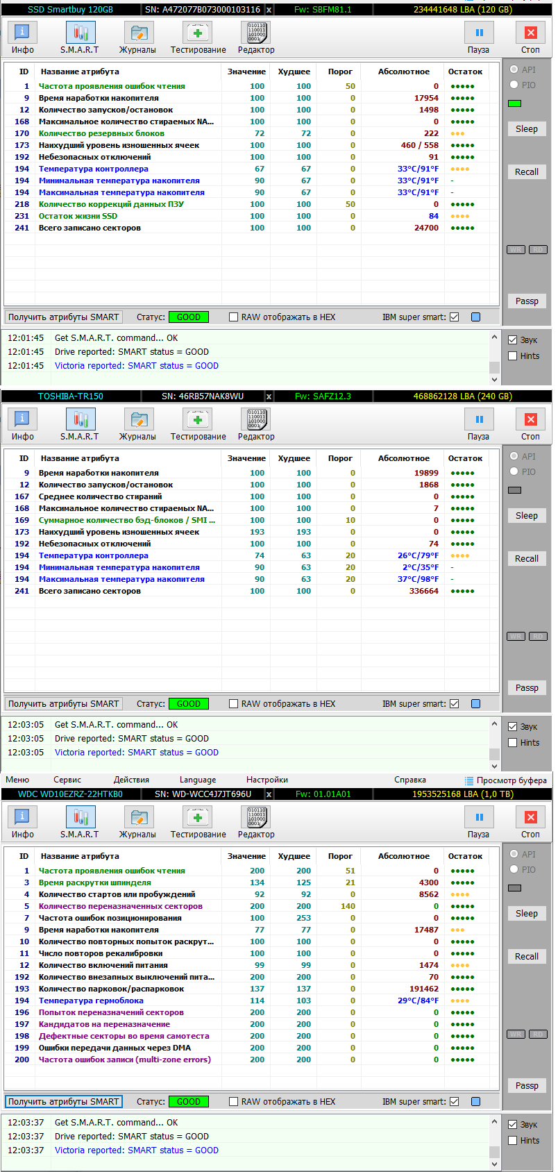Click x next to TOSHIBA serial number

(269, 396)
